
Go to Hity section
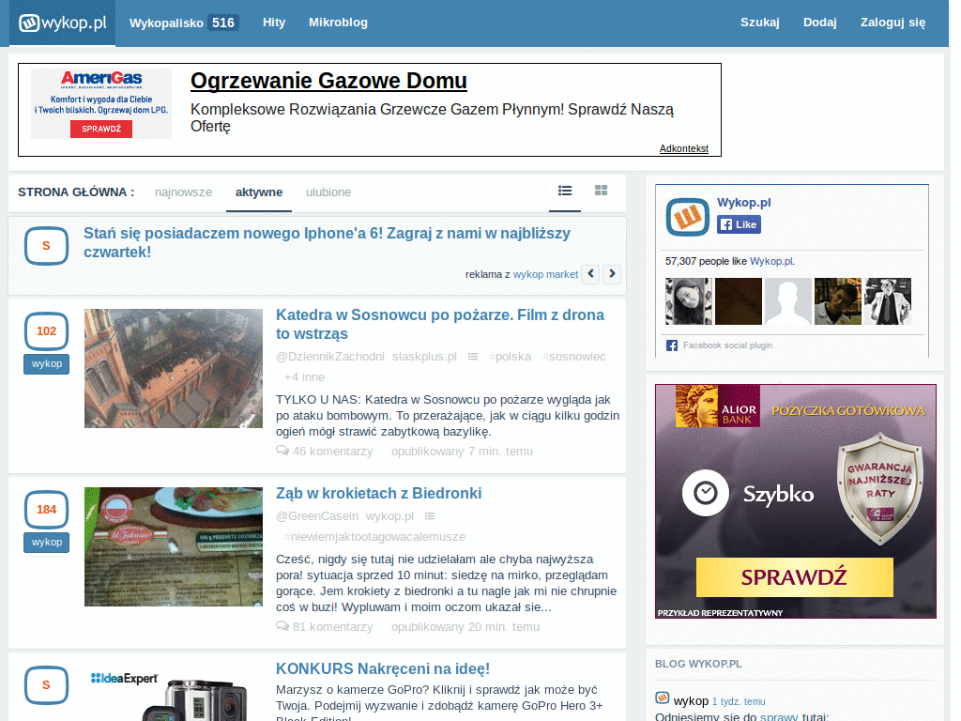(x=274, y=23)
